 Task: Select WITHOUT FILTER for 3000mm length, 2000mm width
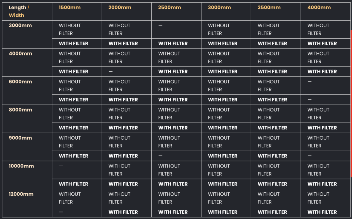[119, 29]
